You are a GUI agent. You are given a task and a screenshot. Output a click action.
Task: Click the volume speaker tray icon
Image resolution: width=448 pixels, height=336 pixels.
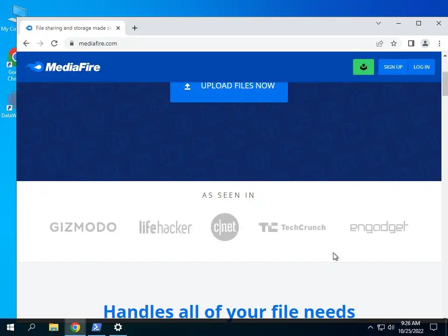391,327
